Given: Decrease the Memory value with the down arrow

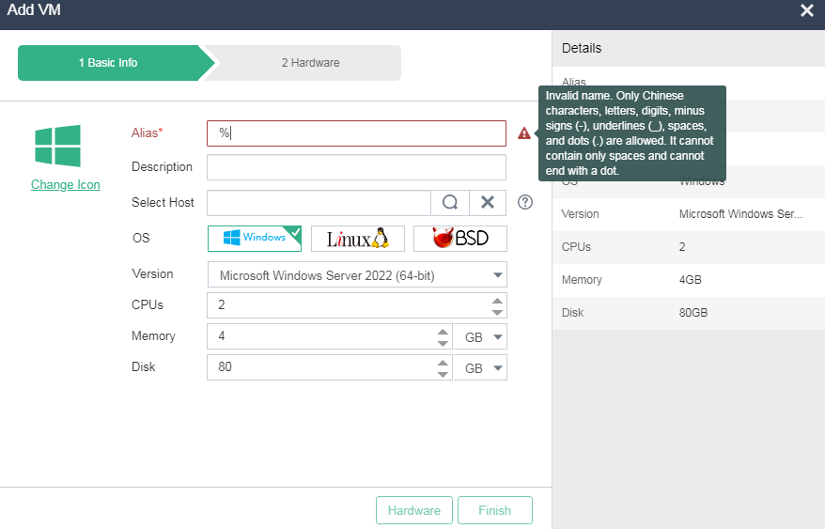Looking at the screenshot, I should coord(443,343).
